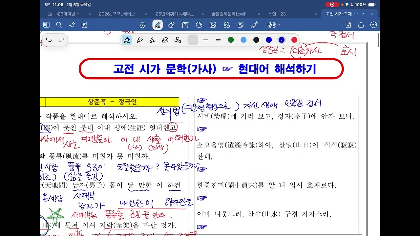Choose the brush pen style
This screenshot has height=236, width=420.
tap(152, 40)
